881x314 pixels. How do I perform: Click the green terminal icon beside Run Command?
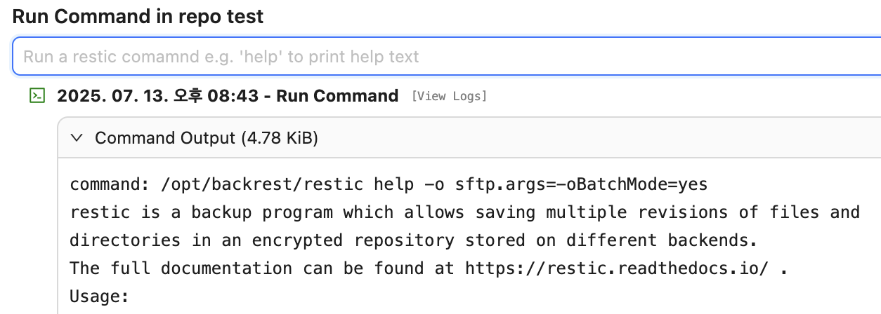37,96
